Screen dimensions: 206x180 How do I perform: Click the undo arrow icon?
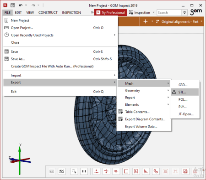pyautogui.click(x=21, y=5)
